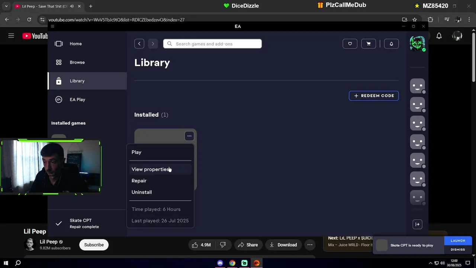Open the YouTube guide hamburger menu

11,36
